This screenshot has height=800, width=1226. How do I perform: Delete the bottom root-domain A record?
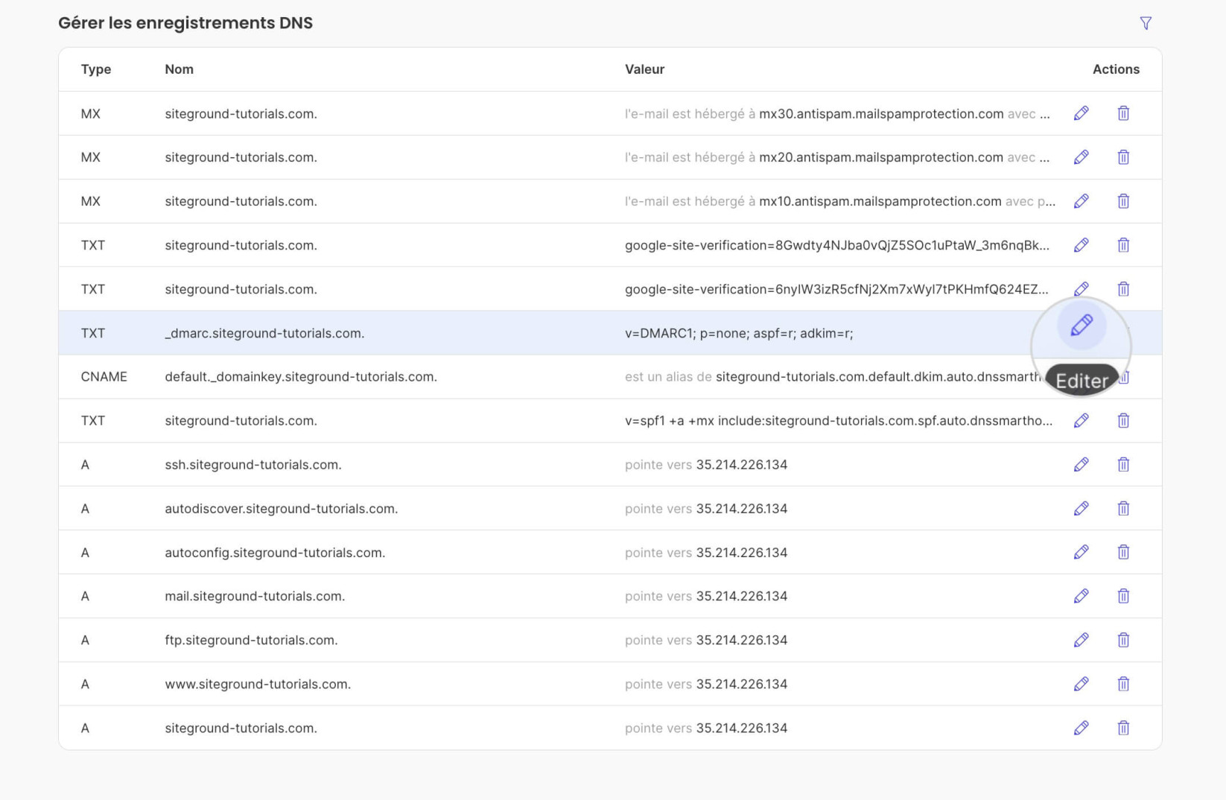point(1123,728)
